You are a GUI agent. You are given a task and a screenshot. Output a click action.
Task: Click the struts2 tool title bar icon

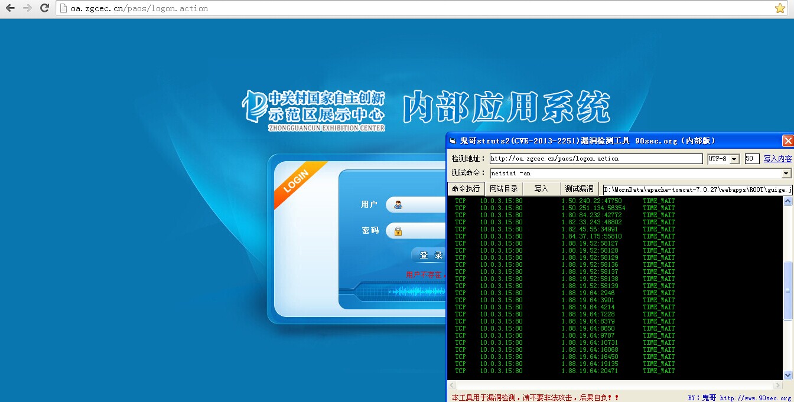(x=453, y=141)
